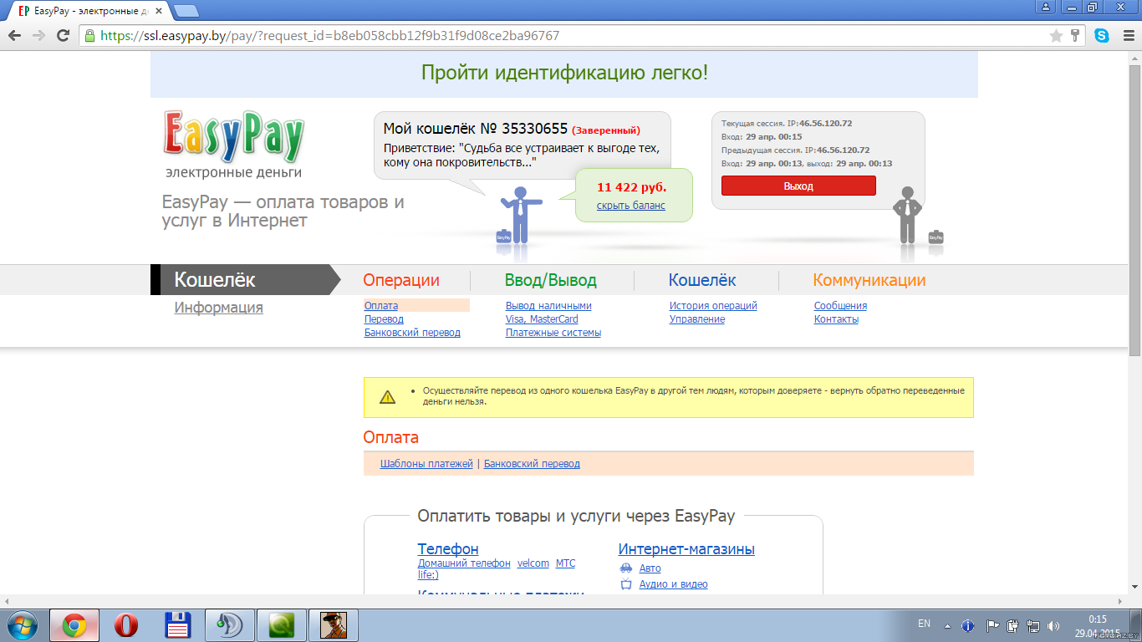Image resolution: width=1142 pixels, height=642 pixels.
Task: Open История операций link
Action: pyautogui.click(x=713, y=306)
